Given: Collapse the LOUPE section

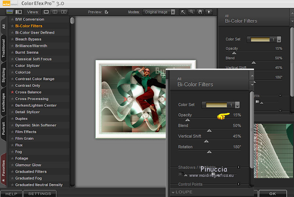Looking at the screenshot, I should (x=173, y=192).
